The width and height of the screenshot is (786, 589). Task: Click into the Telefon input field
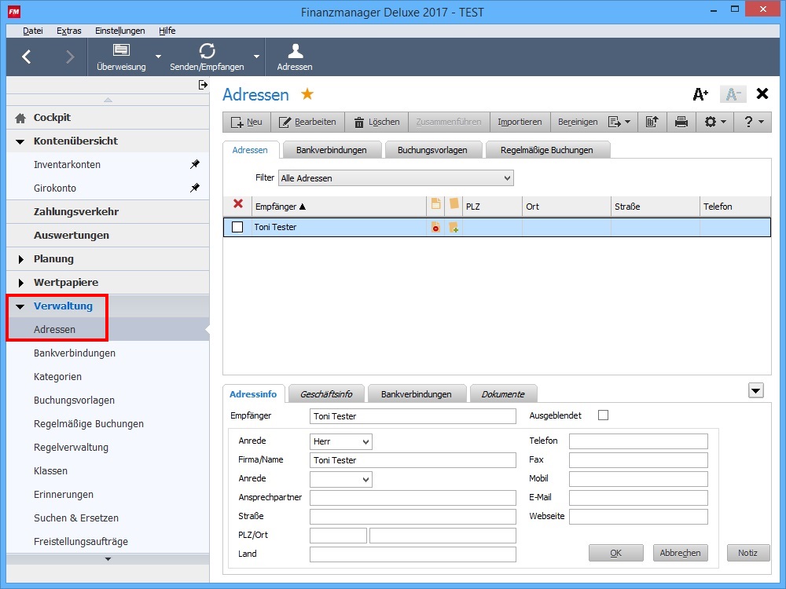pyautogui.click(x=638, y=441)
